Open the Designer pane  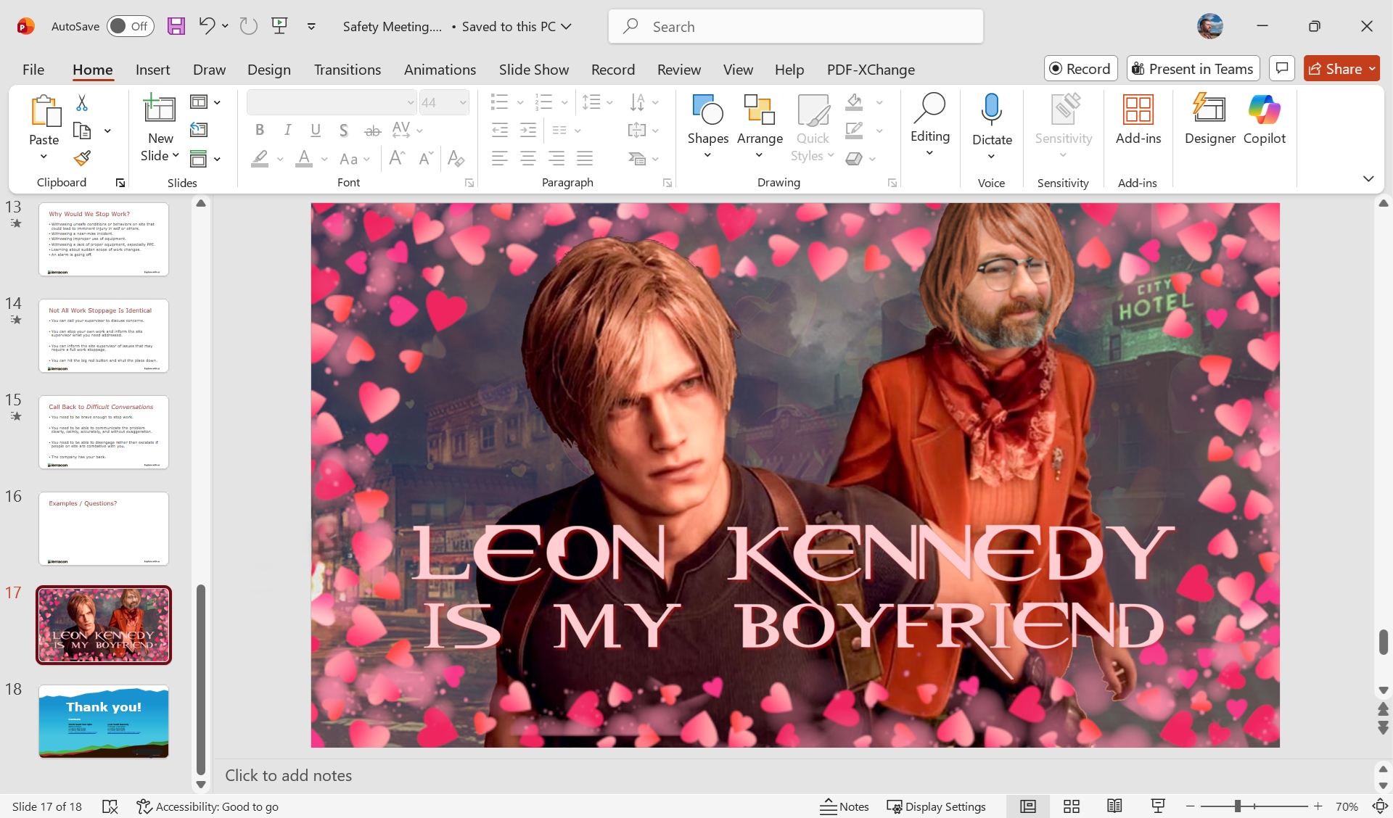[x=1209, y=120]
